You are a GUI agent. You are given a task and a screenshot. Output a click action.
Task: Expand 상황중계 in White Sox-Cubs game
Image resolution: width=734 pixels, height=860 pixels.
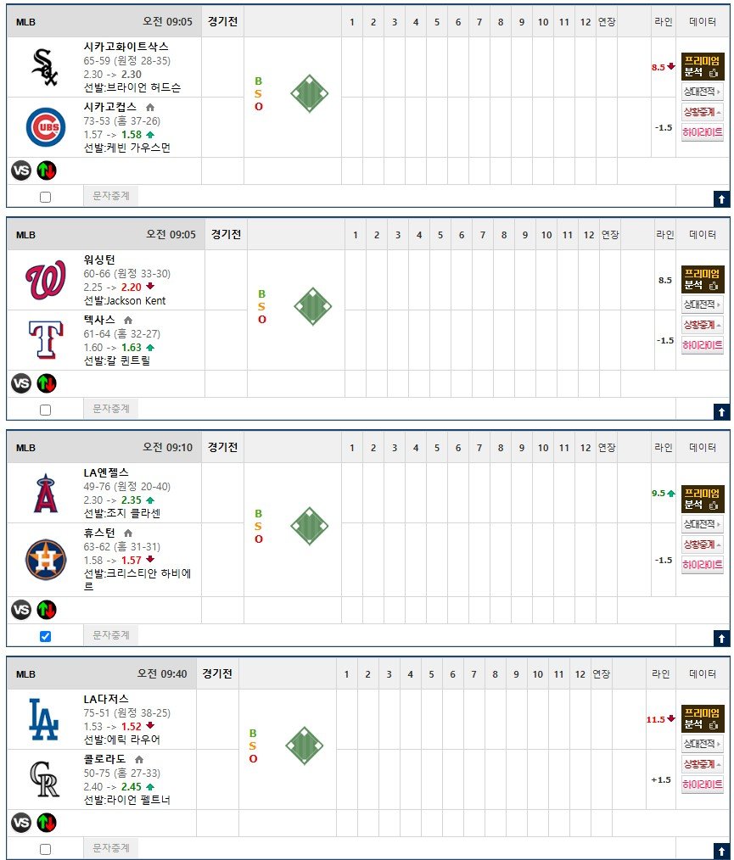pos(703,112)
